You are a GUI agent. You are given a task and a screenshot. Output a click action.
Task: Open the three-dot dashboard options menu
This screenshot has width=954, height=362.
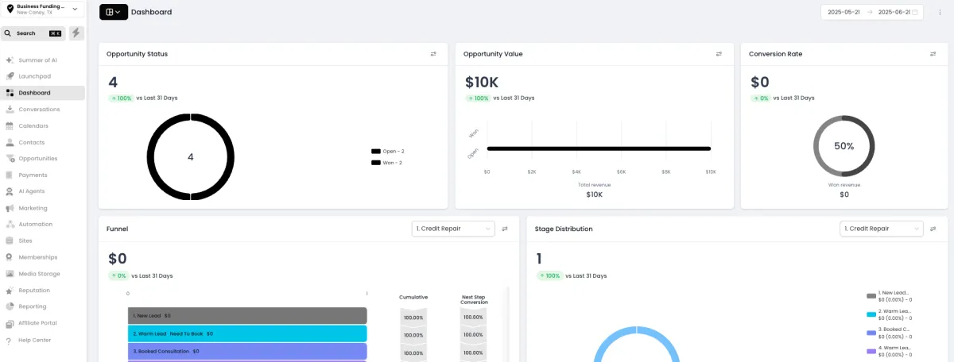[x=940, y=12]
